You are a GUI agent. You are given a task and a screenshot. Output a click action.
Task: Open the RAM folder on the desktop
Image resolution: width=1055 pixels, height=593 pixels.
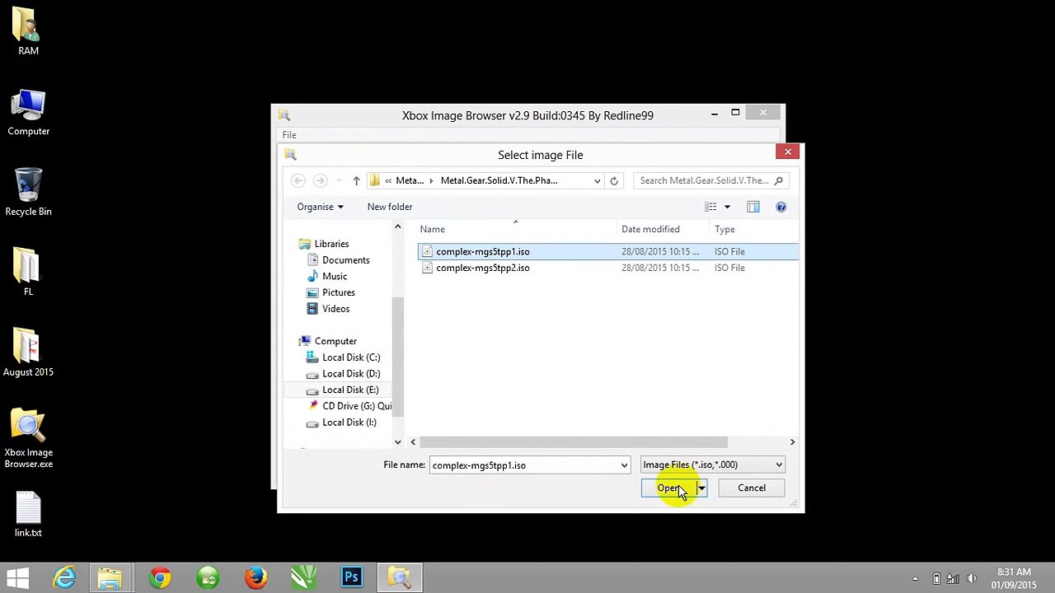[x=28, y=31]
